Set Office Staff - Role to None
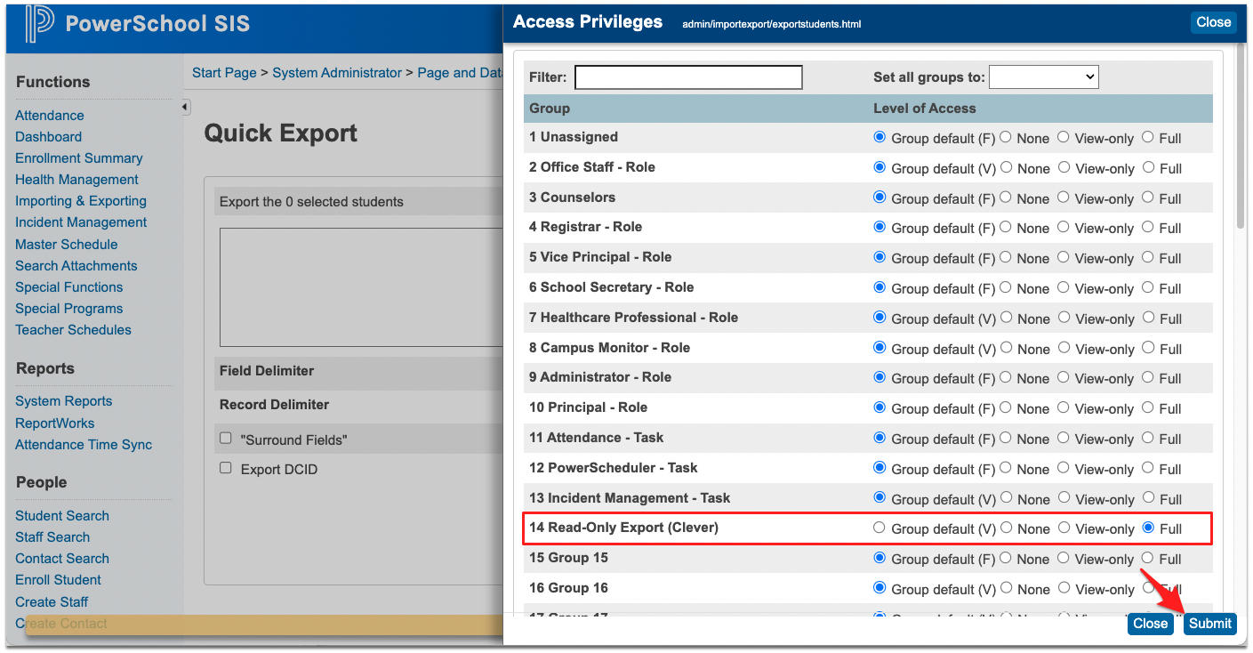 (x=1006, y=168)
